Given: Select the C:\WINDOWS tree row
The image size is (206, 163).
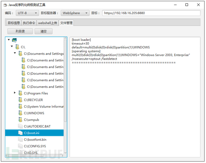Looking at the screenshot, I should (35, 113).
